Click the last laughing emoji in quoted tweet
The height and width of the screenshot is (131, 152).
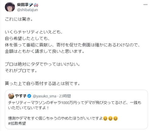tap(116, 118)
